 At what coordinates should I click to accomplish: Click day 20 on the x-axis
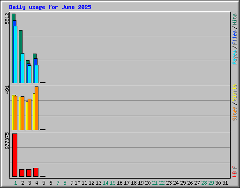[x=148, y=183]
